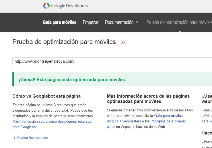Click the cut-off Hace heading at right
The image size is (212, 148).
click(206, 133)
